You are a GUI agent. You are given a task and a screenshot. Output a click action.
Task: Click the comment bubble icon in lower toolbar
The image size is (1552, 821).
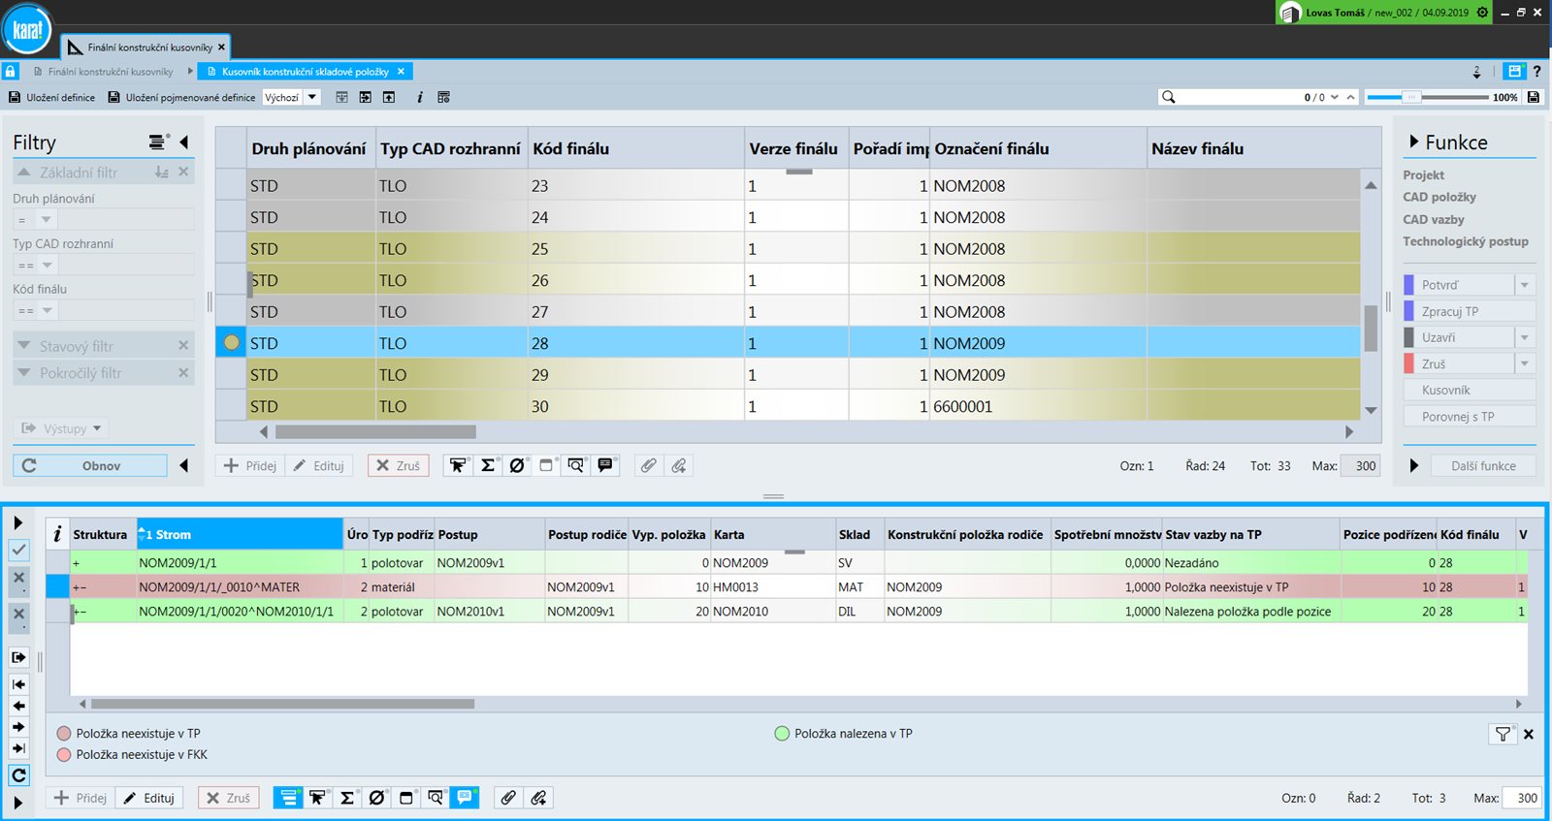pyautogui.click(x=465, y=798)
